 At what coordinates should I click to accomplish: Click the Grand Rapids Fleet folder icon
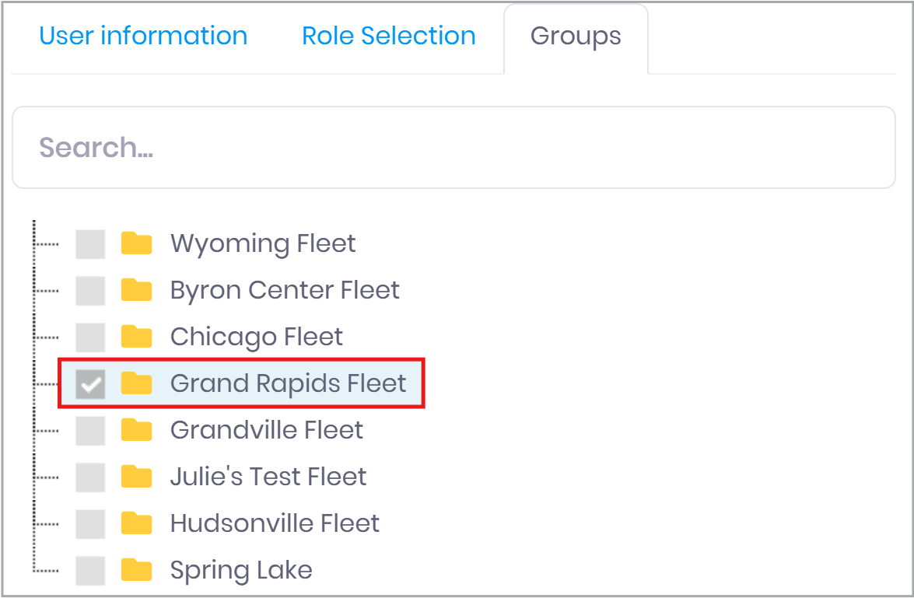pos(136,383)
